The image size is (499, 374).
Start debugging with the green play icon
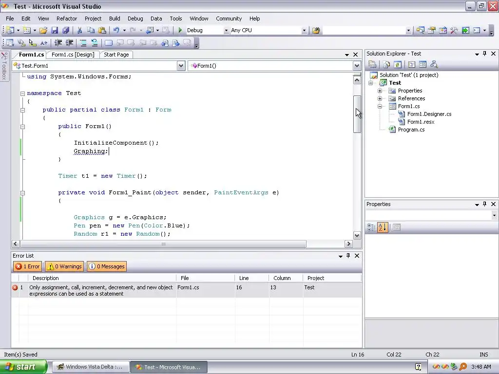(180, 30)
